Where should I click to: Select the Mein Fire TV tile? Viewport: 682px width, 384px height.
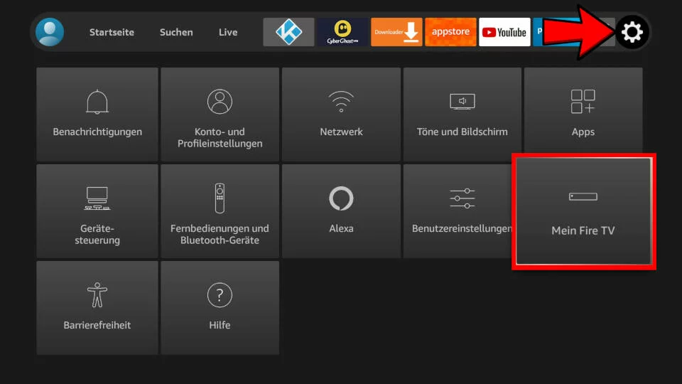[x=583, y=211]
